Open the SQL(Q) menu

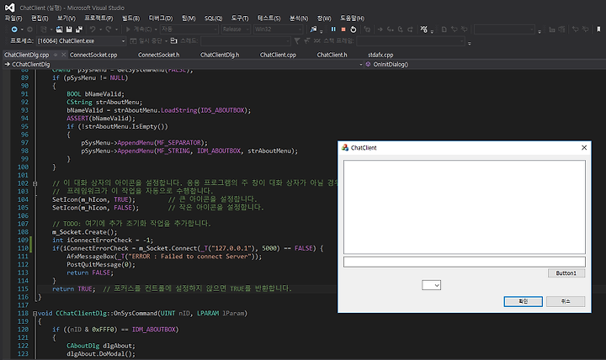click(x=213, y=19)
